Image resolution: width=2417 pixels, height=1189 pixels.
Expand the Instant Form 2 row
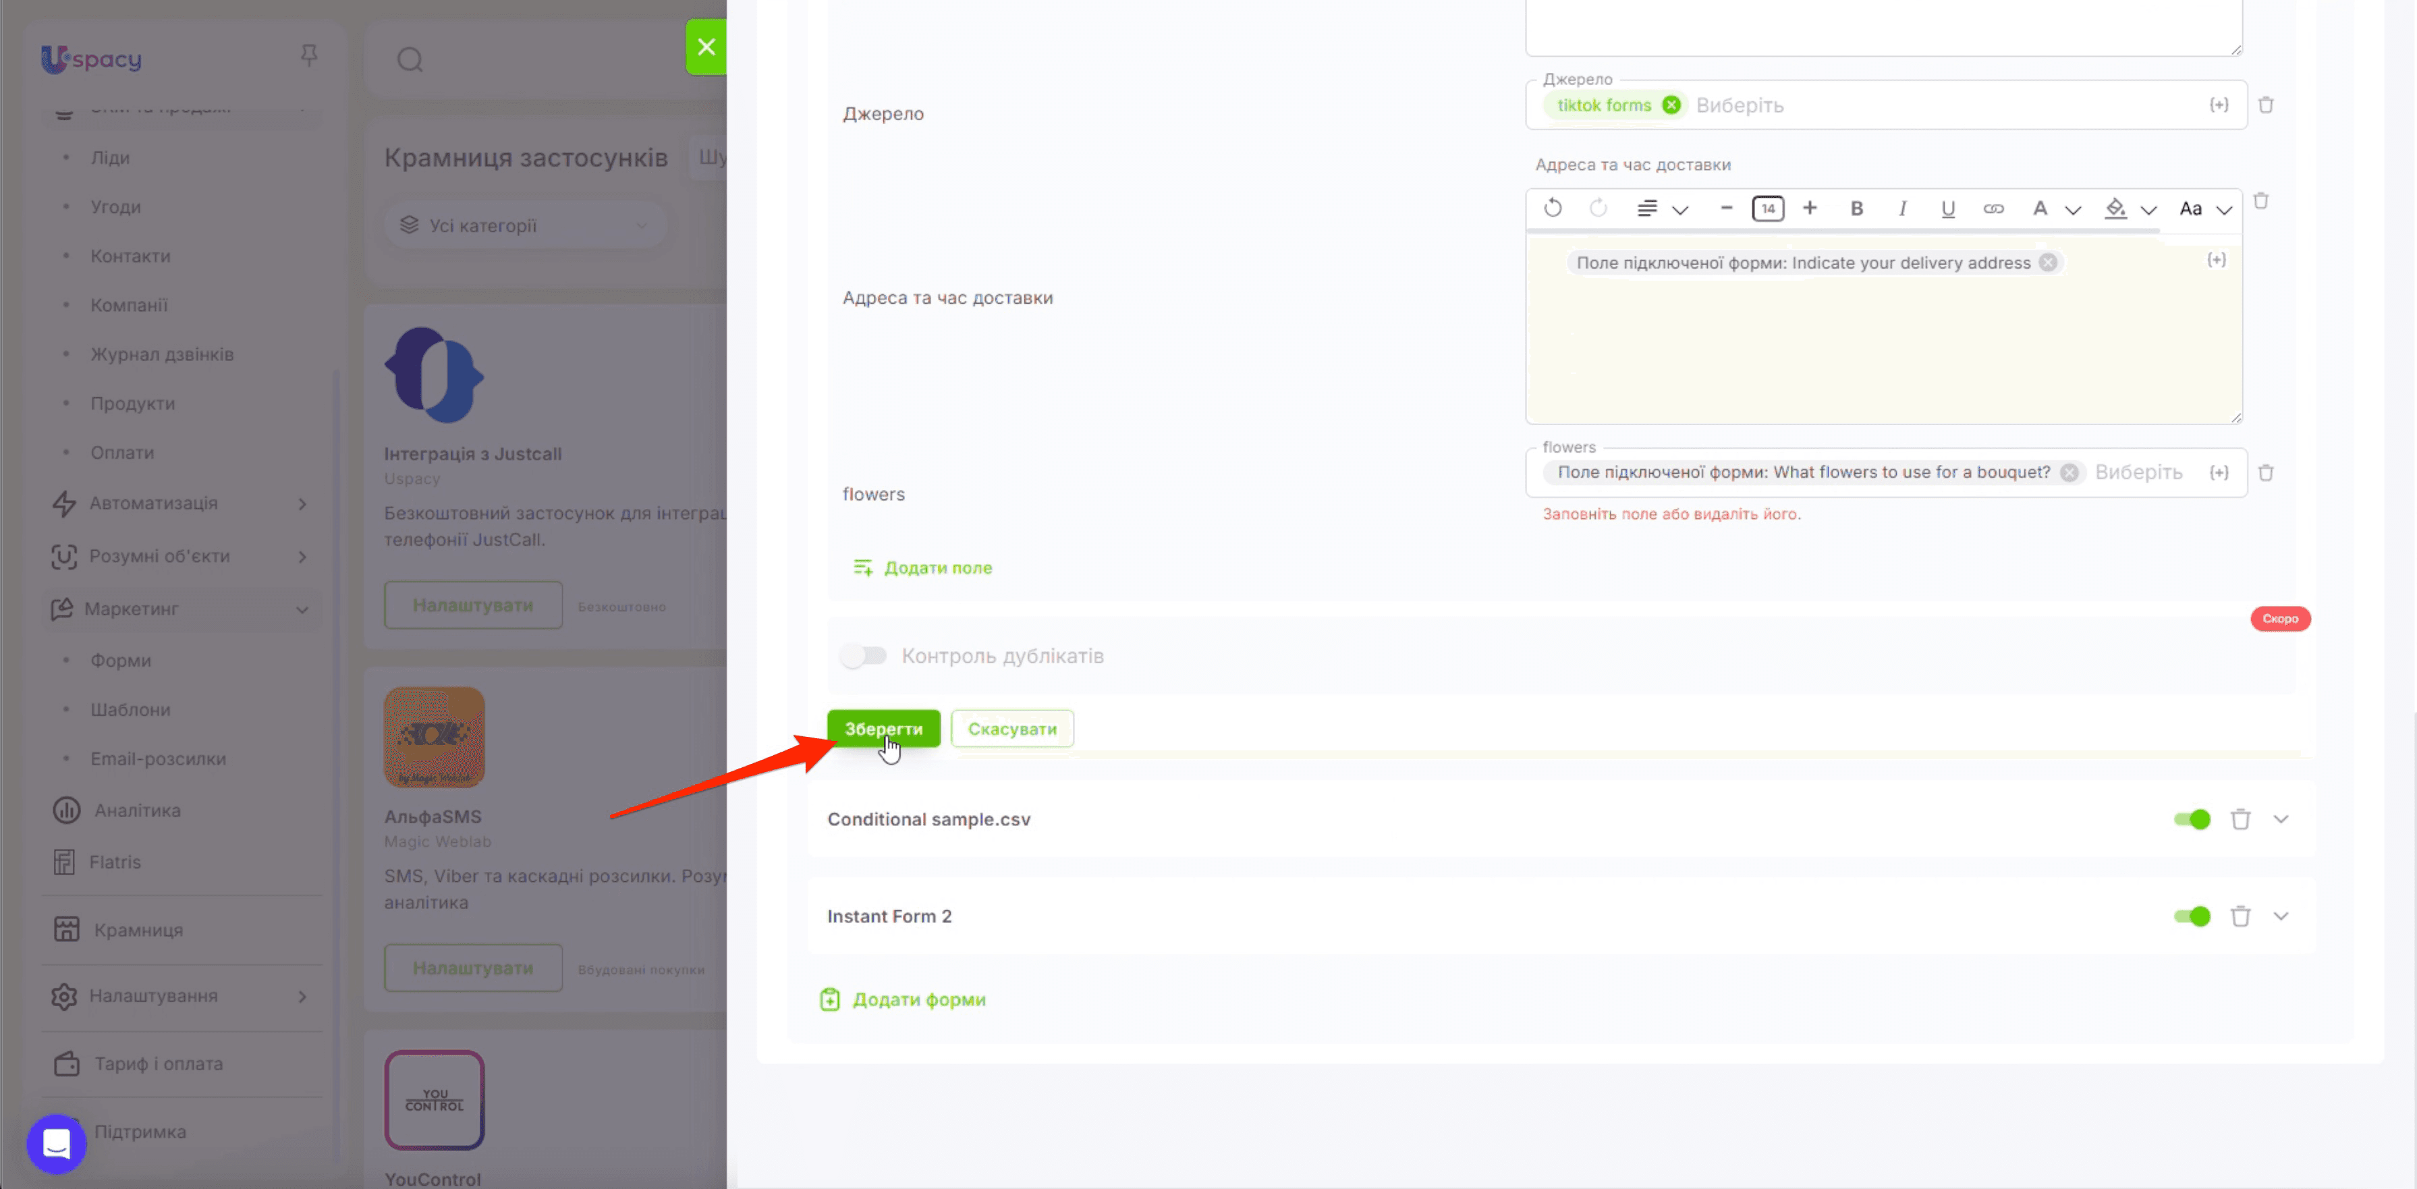(x=2281, y=916)
